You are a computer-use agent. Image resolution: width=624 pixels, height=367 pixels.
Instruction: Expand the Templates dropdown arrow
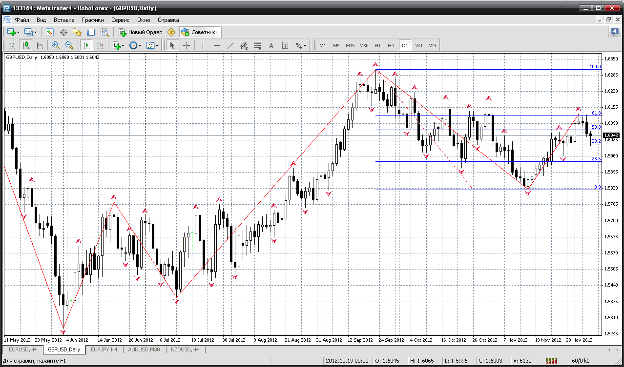coord(158,45)
